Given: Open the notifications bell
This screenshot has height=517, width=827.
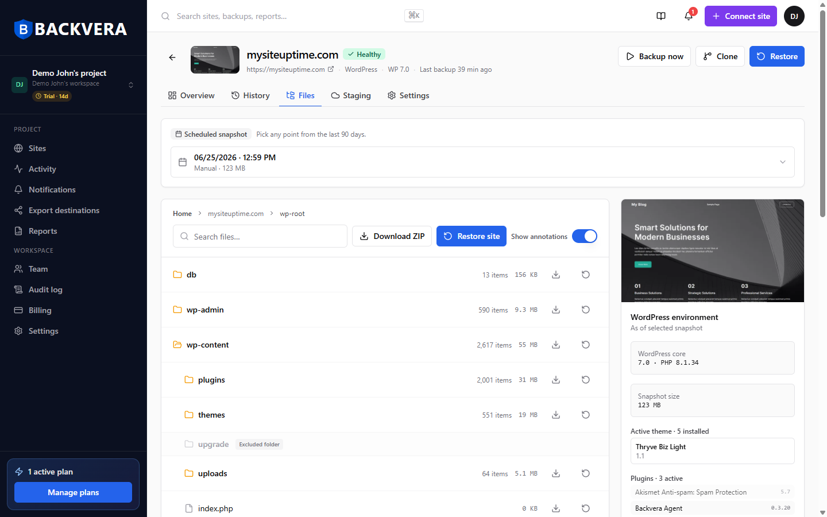Looking at the screenshot, I should [689, 16].
